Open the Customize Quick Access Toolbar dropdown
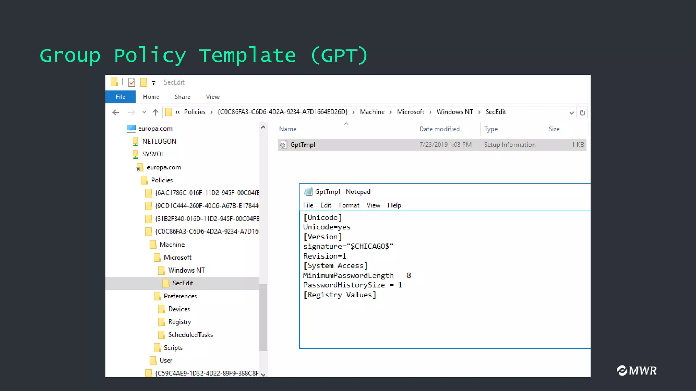 pyautogui.click(x=154, y=82)
